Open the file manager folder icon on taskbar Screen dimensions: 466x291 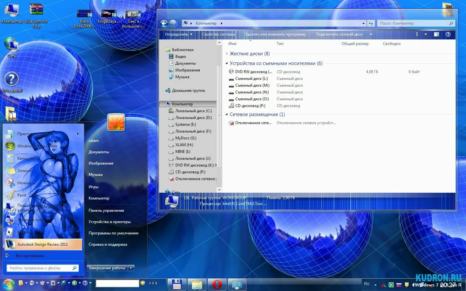pos(197,285)
